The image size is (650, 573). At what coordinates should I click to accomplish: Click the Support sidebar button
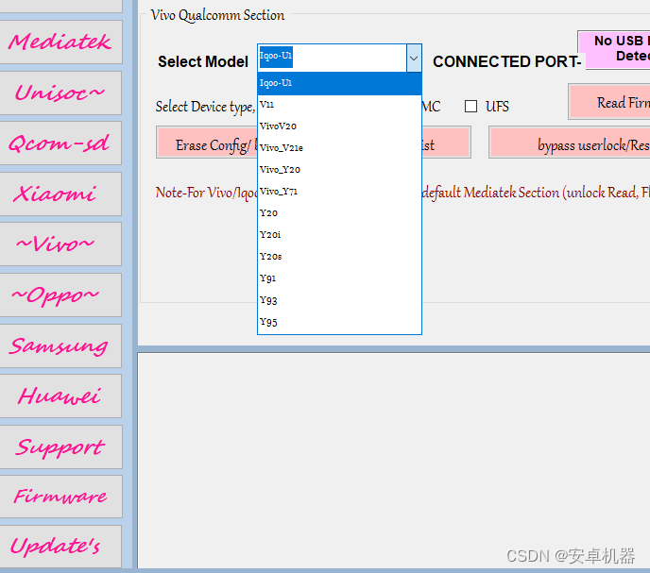pyautogui.click(x=60, y=447)
